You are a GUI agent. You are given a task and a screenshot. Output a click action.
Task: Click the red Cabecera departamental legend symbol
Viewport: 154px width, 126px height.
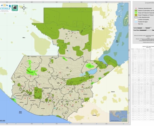(x=136, y=8)
